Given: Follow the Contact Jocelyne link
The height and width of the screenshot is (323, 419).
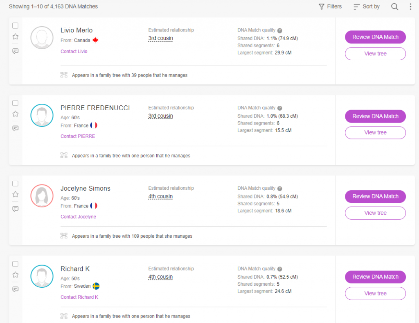Looking at the screenshot, I should pos(78,216).
